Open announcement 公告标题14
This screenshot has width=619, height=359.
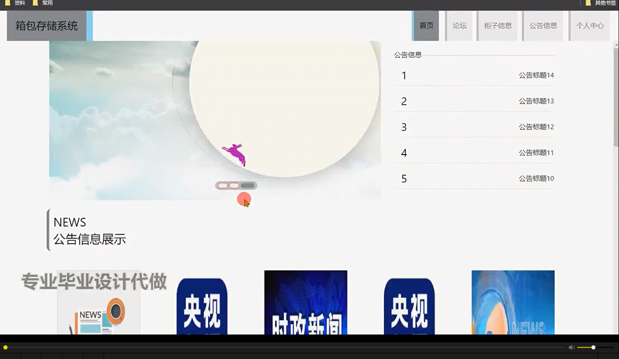536,75
